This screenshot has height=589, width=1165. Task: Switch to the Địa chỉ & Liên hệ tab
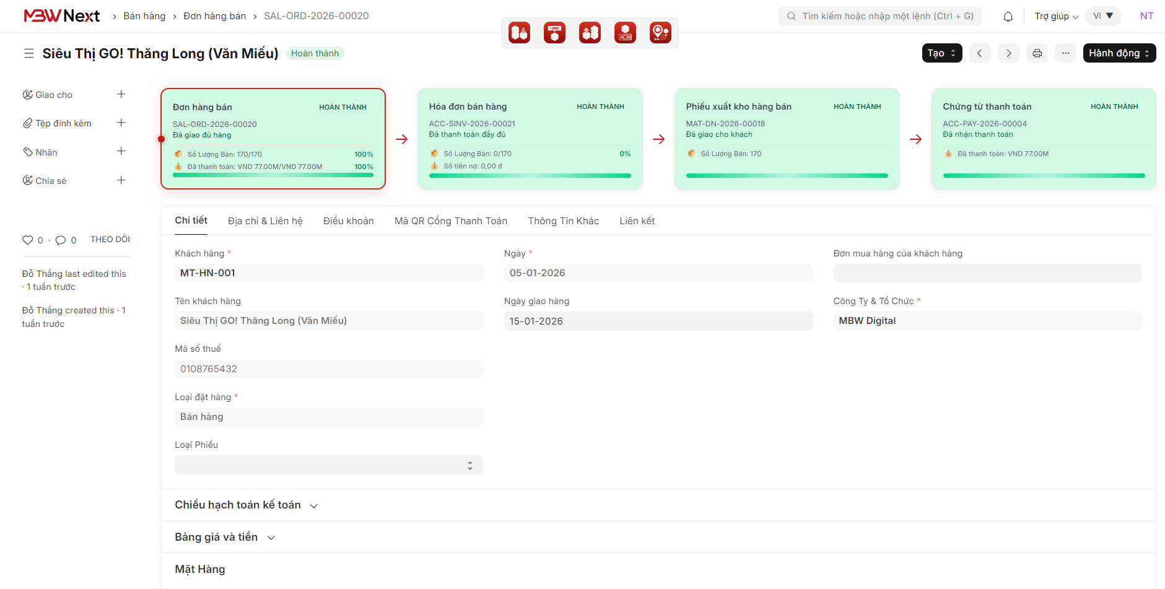(x=265, y=221)
